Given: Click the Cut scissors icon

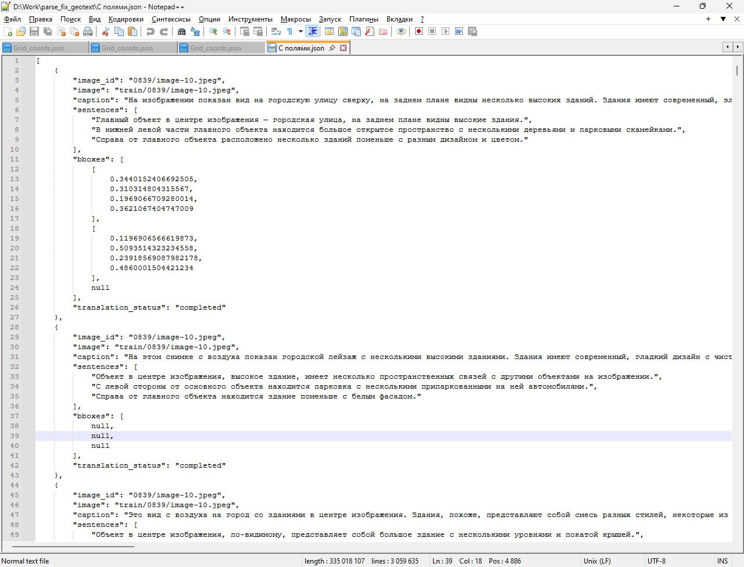Looking at the screenshot, I should 106,31.
